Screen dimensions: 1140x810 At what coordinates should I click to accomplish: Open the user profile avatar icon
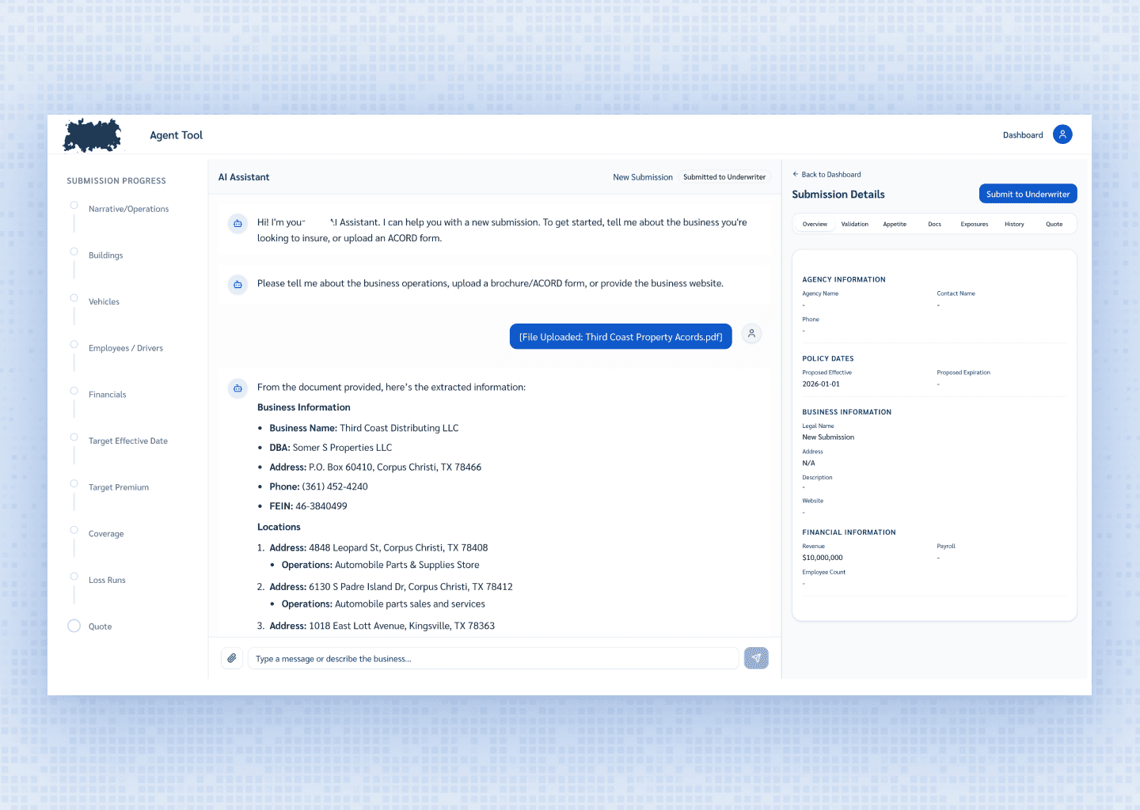click(1062, 134)
